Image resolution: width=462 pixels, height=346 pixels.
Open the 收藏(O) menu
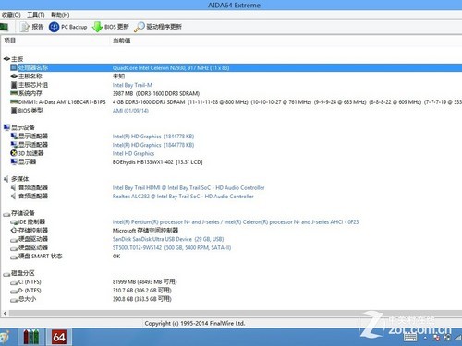pos(11,15)
